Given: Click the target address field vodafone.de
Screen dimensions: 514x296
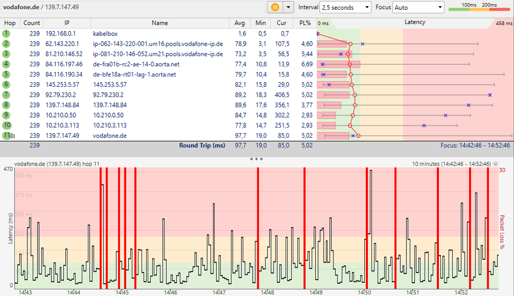Looking at the screenshot, I should [x=133, y=7].
